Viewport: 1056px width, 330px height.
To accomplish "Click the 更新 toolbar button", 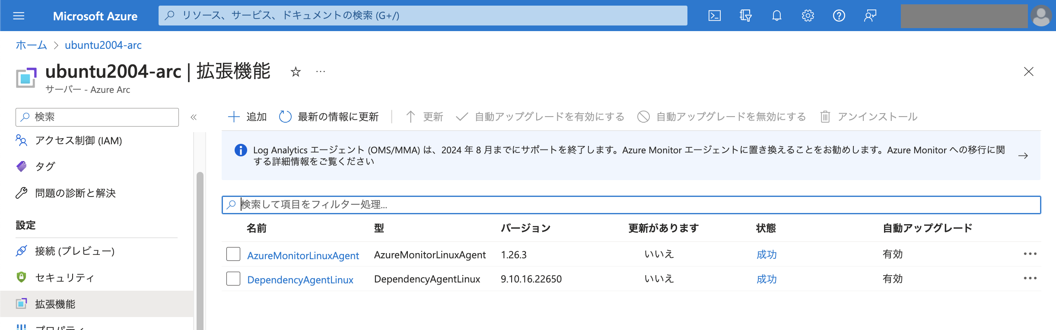I will [424, 117].
